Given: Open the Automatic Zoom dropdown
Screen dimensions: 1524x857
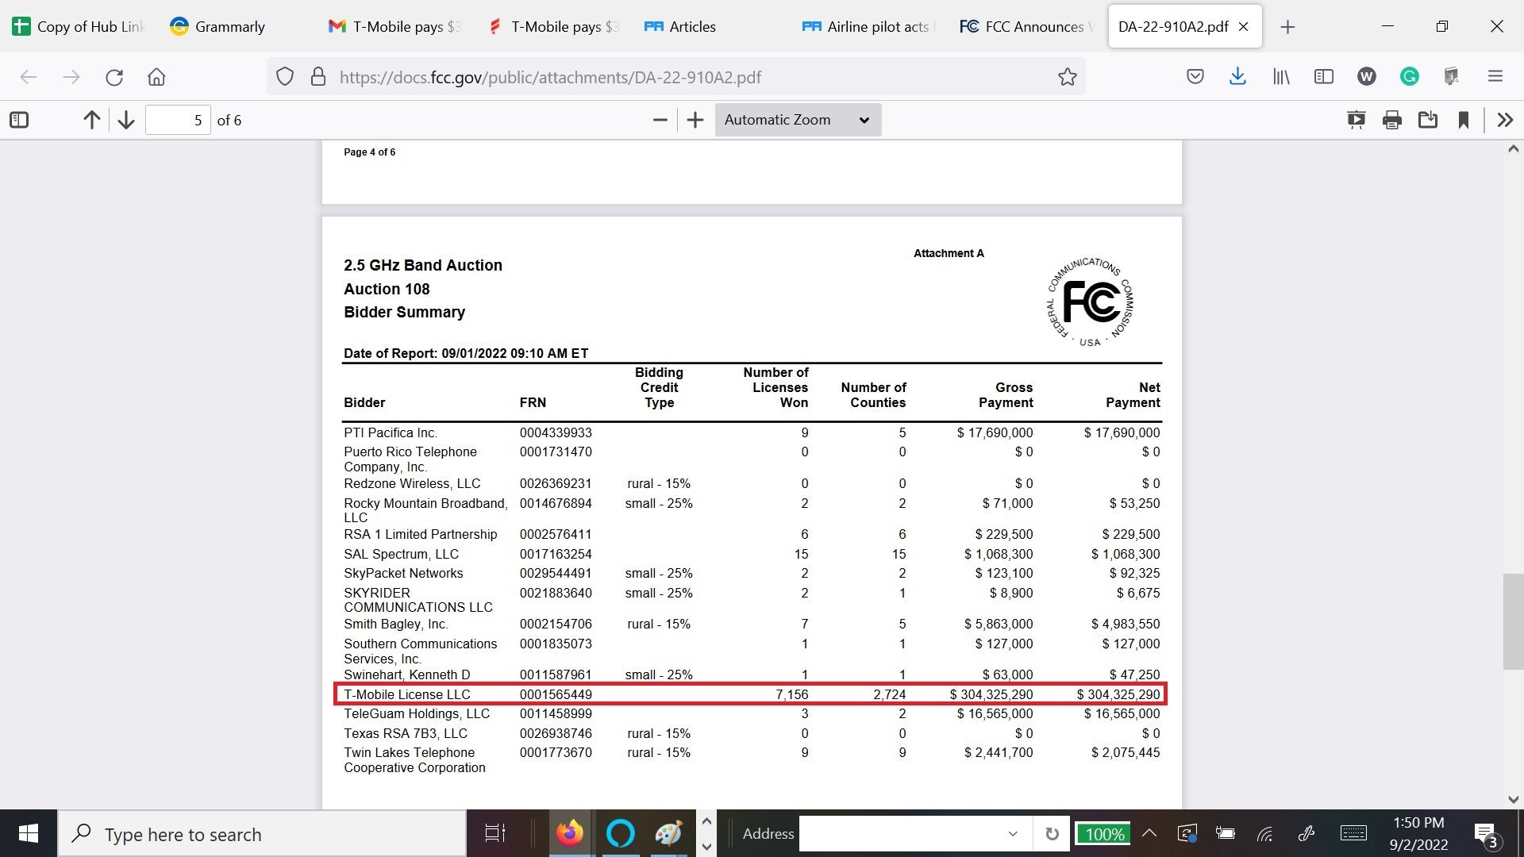Looking at the screenshot, I should (798, 120).
